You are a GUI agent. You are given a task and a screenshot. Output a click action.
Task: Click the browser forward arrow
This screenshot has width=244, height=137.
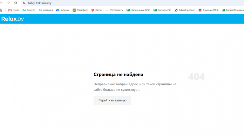click(8, 3)
